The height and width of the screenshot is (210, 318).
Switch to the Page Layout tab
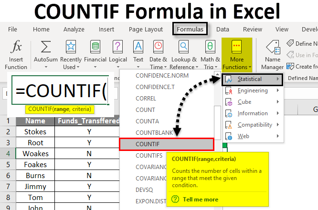146,30
